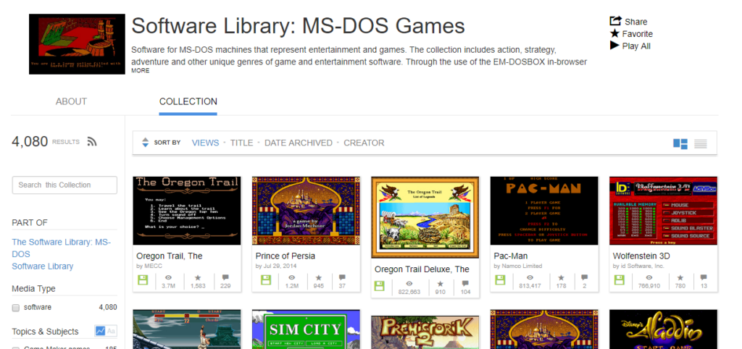Toggle sort direction arrows next to Sort By

(x=145, y=143)
